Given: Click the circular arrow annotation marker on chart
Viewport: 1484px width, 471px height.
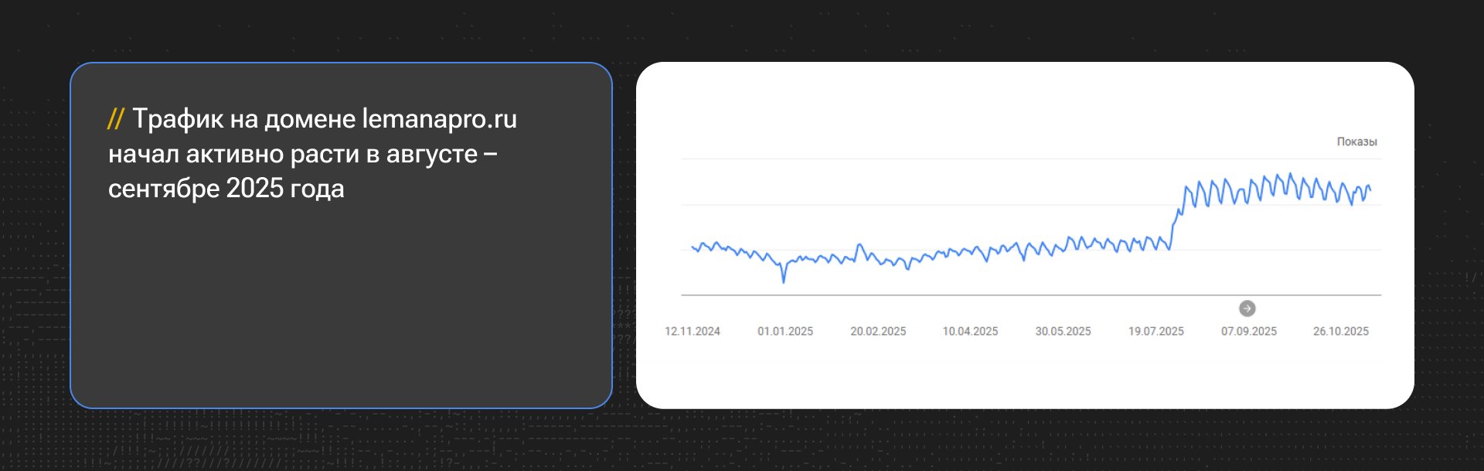Looking at the screenshot, I should (1247, 309).
